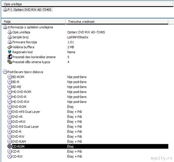Click the highlighted CD-ROM disc icon
This screenshot has width=174, height=162.
pyautogui.click(x=10, y=146)
